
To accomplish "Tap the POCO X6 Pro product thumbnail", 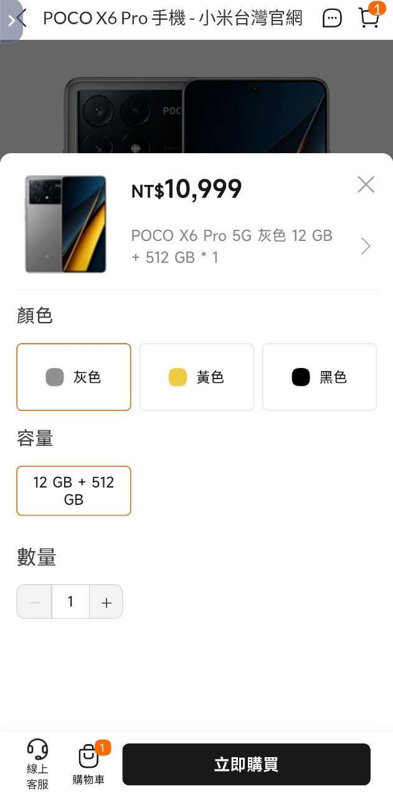I will (x=65, y=224).
